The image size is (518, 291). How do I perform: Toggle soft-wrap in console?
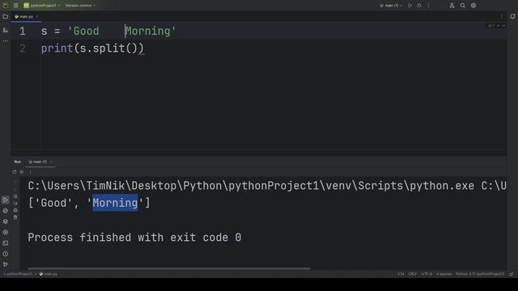pos(15,196)
